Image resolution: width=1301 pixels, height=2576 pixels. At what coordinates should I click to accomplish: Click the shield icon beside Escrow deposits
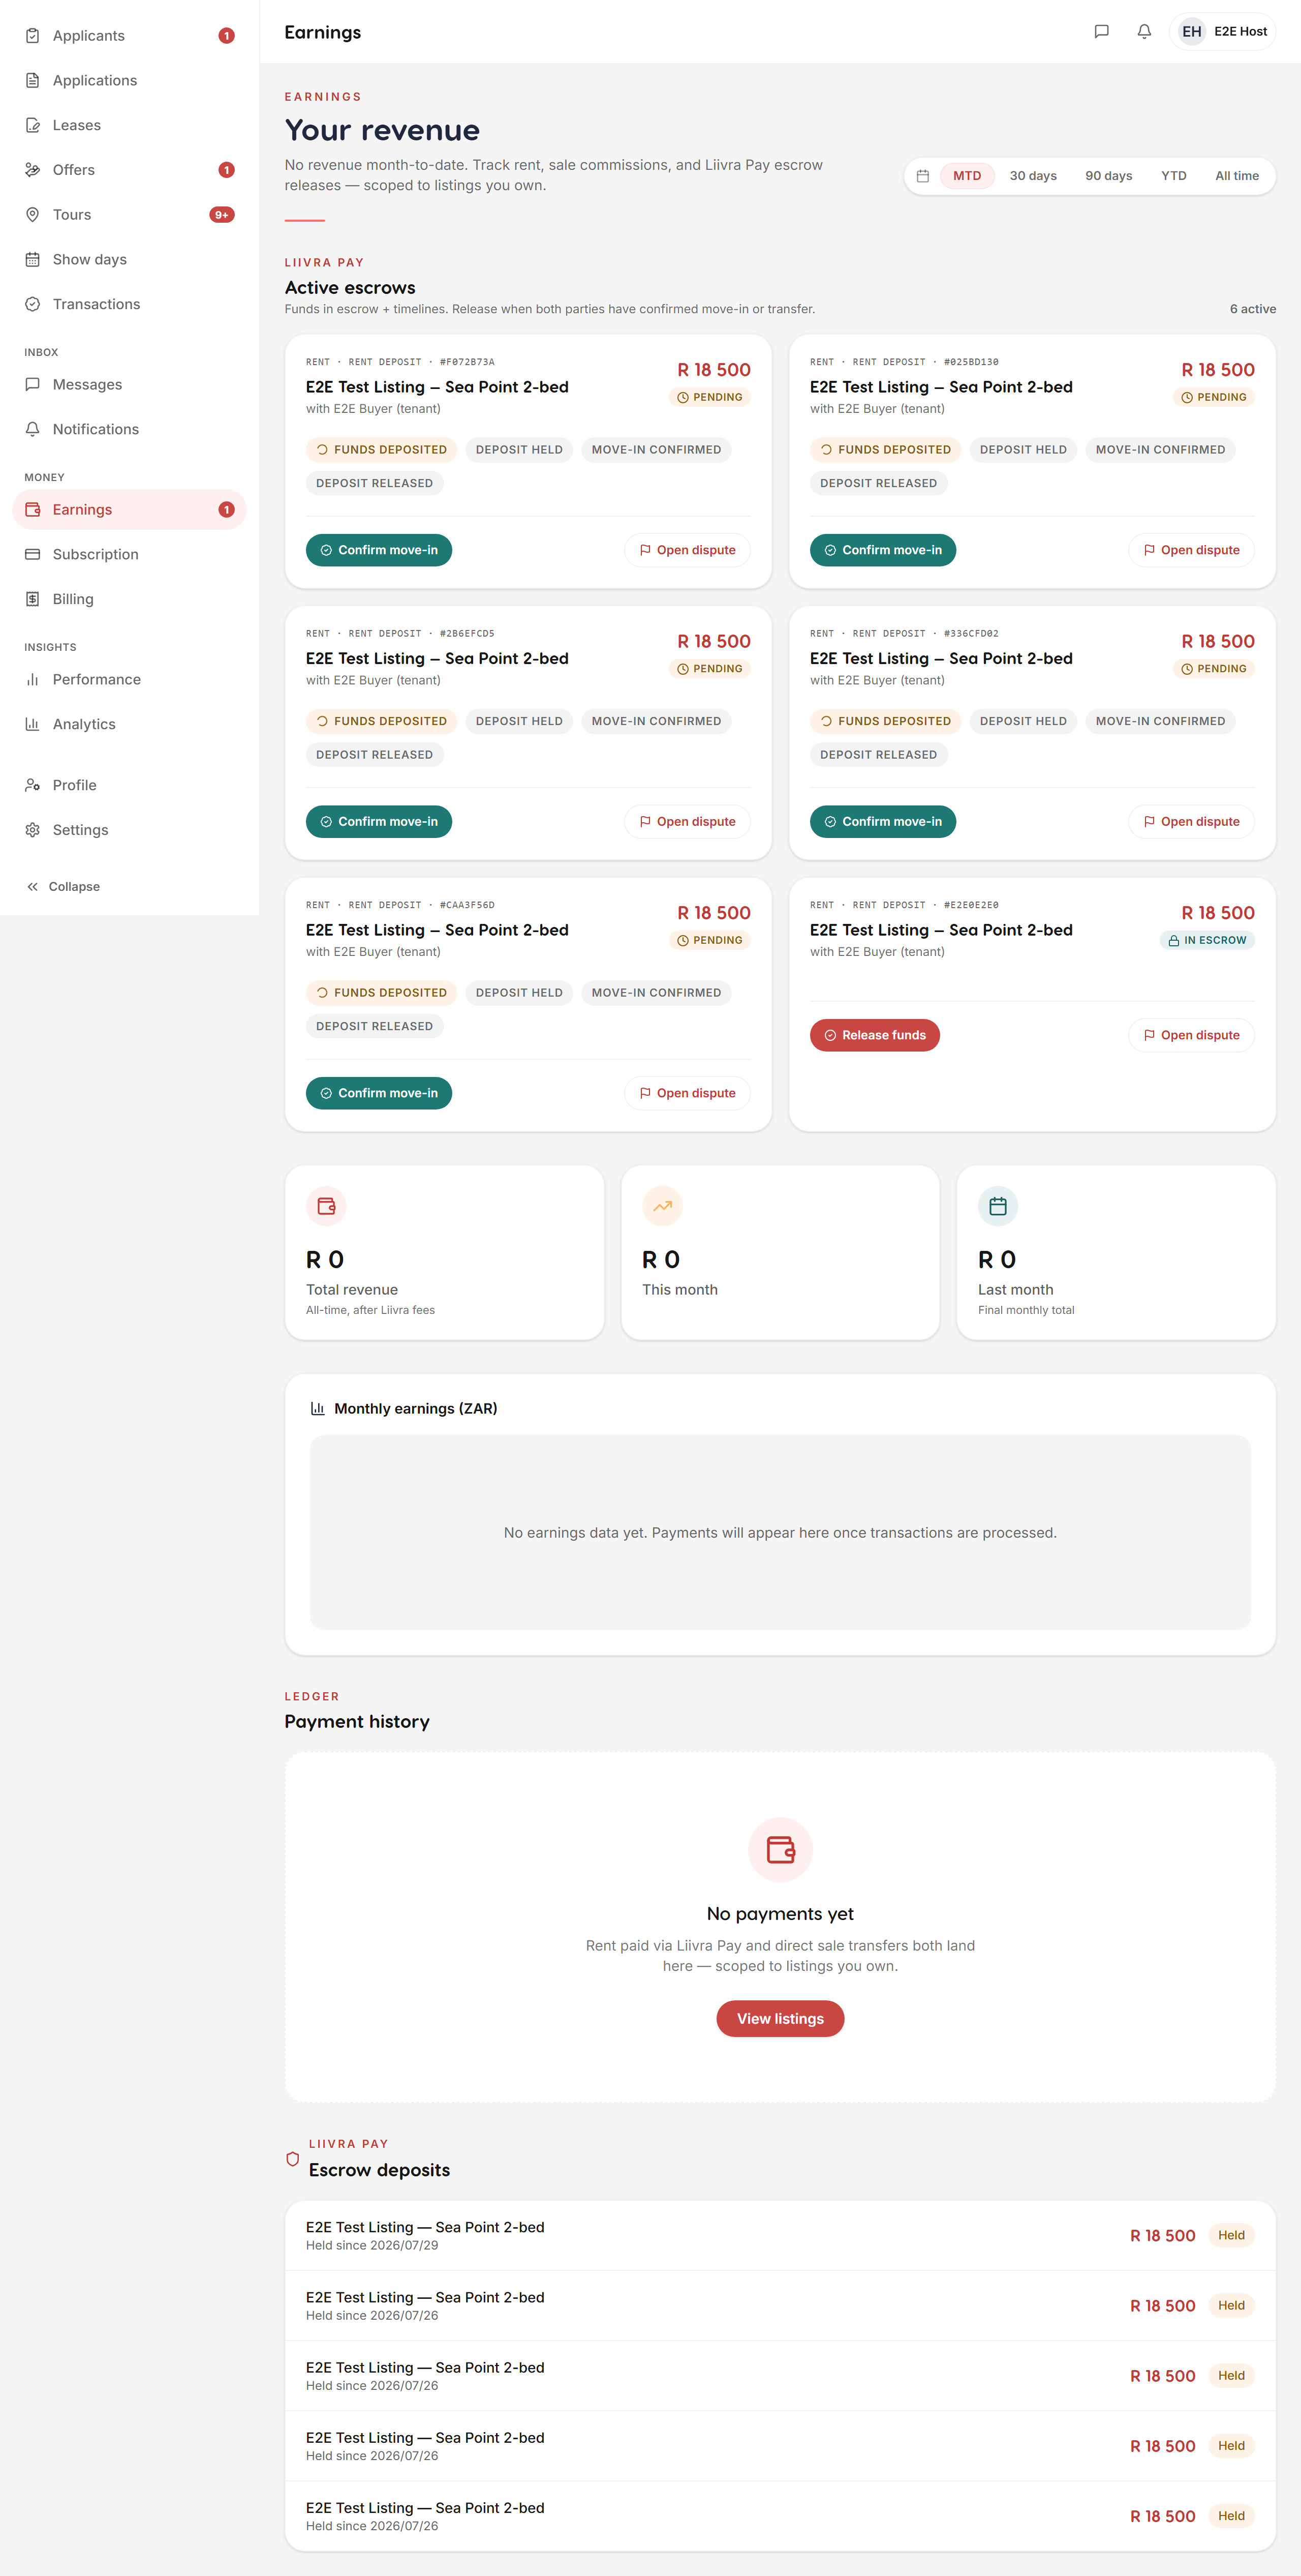click(293, 2159)
